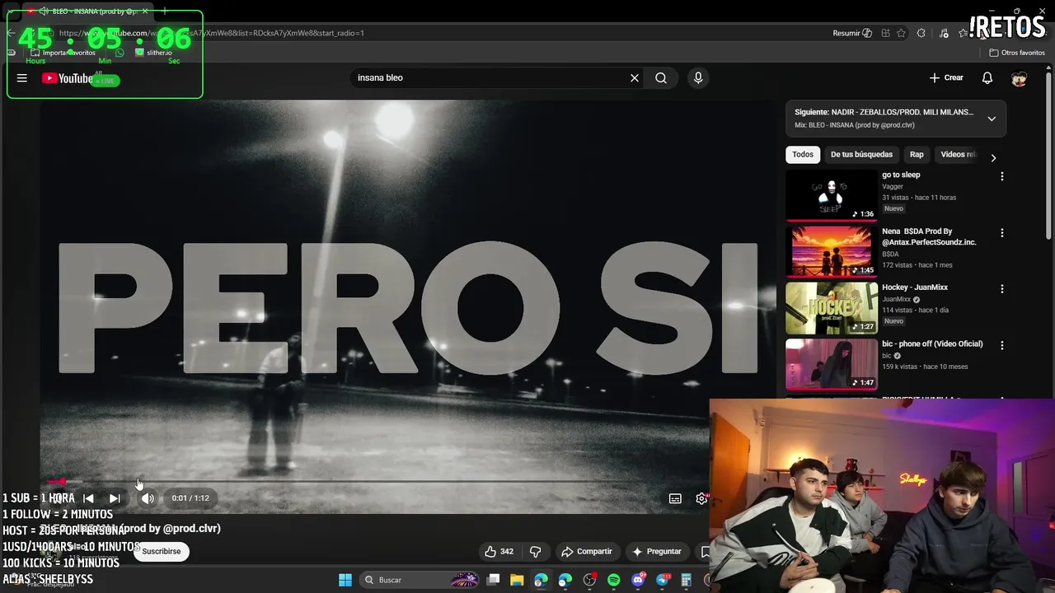Select the Videos relacionados chip
1055x593 pixels.
[x=958, y=155]
